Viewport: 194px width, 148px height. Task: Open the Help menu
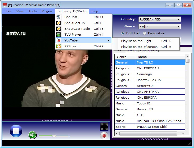tap(95, 11)
